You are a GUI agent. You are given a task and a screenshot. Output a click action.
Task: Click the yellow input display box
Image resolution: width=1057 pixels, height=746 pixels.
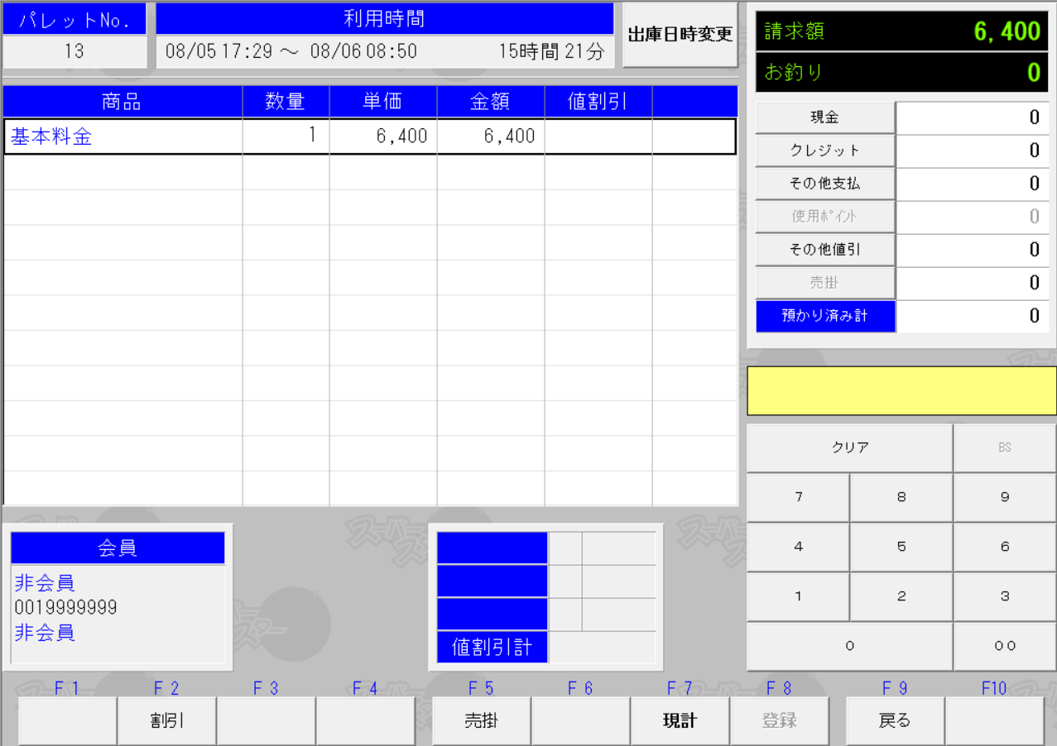901,390
